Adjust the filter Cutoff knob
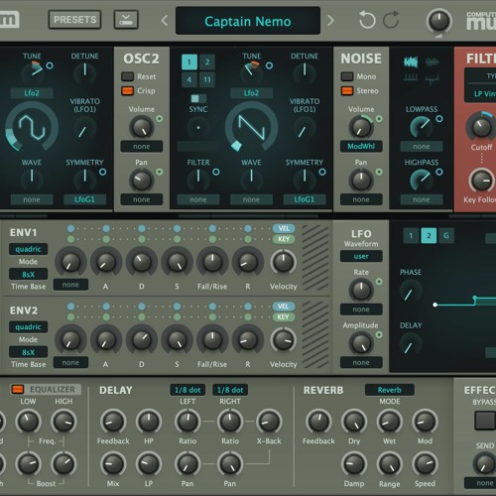The image size is (496, 496). point(481,127)
